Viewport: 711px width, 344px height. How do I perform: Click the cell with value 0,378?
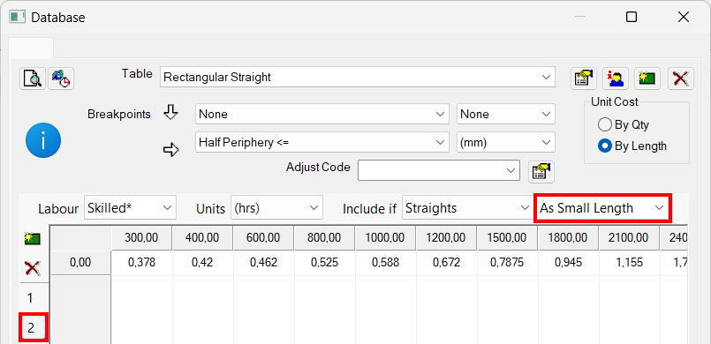(142, 263)
